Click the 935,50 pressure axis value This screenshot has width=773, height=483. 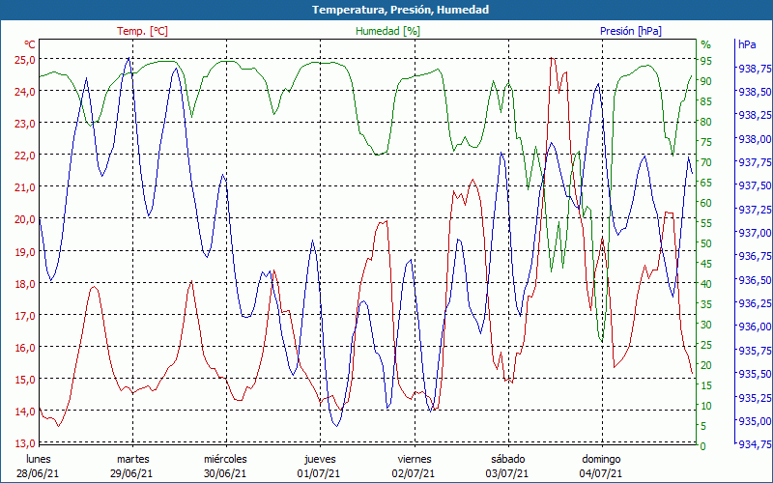755,374
